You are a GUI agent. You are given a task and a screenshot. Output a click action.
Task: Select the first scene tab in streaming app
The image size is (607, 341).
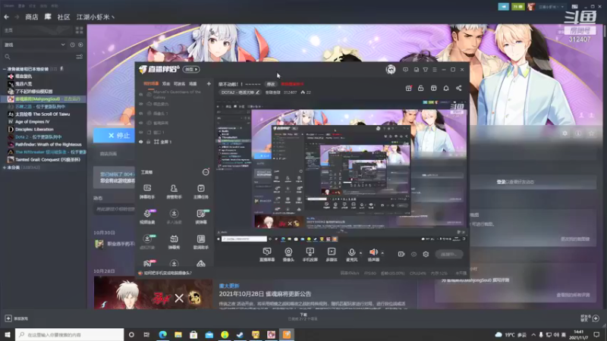pos(151,83)
